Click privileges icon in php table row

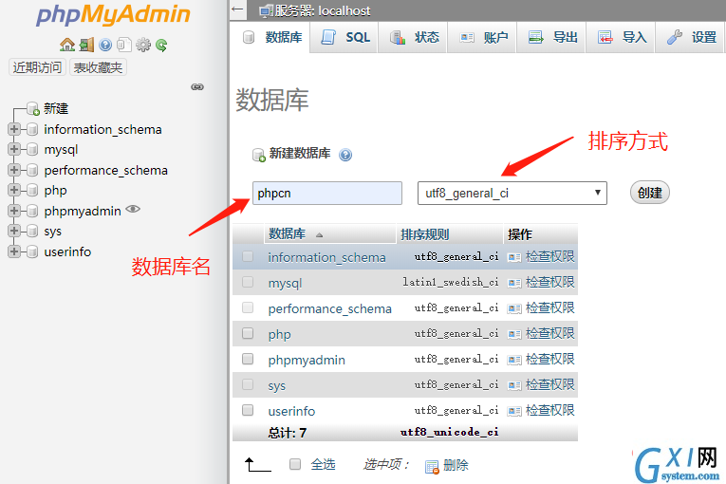click(514, 334)
